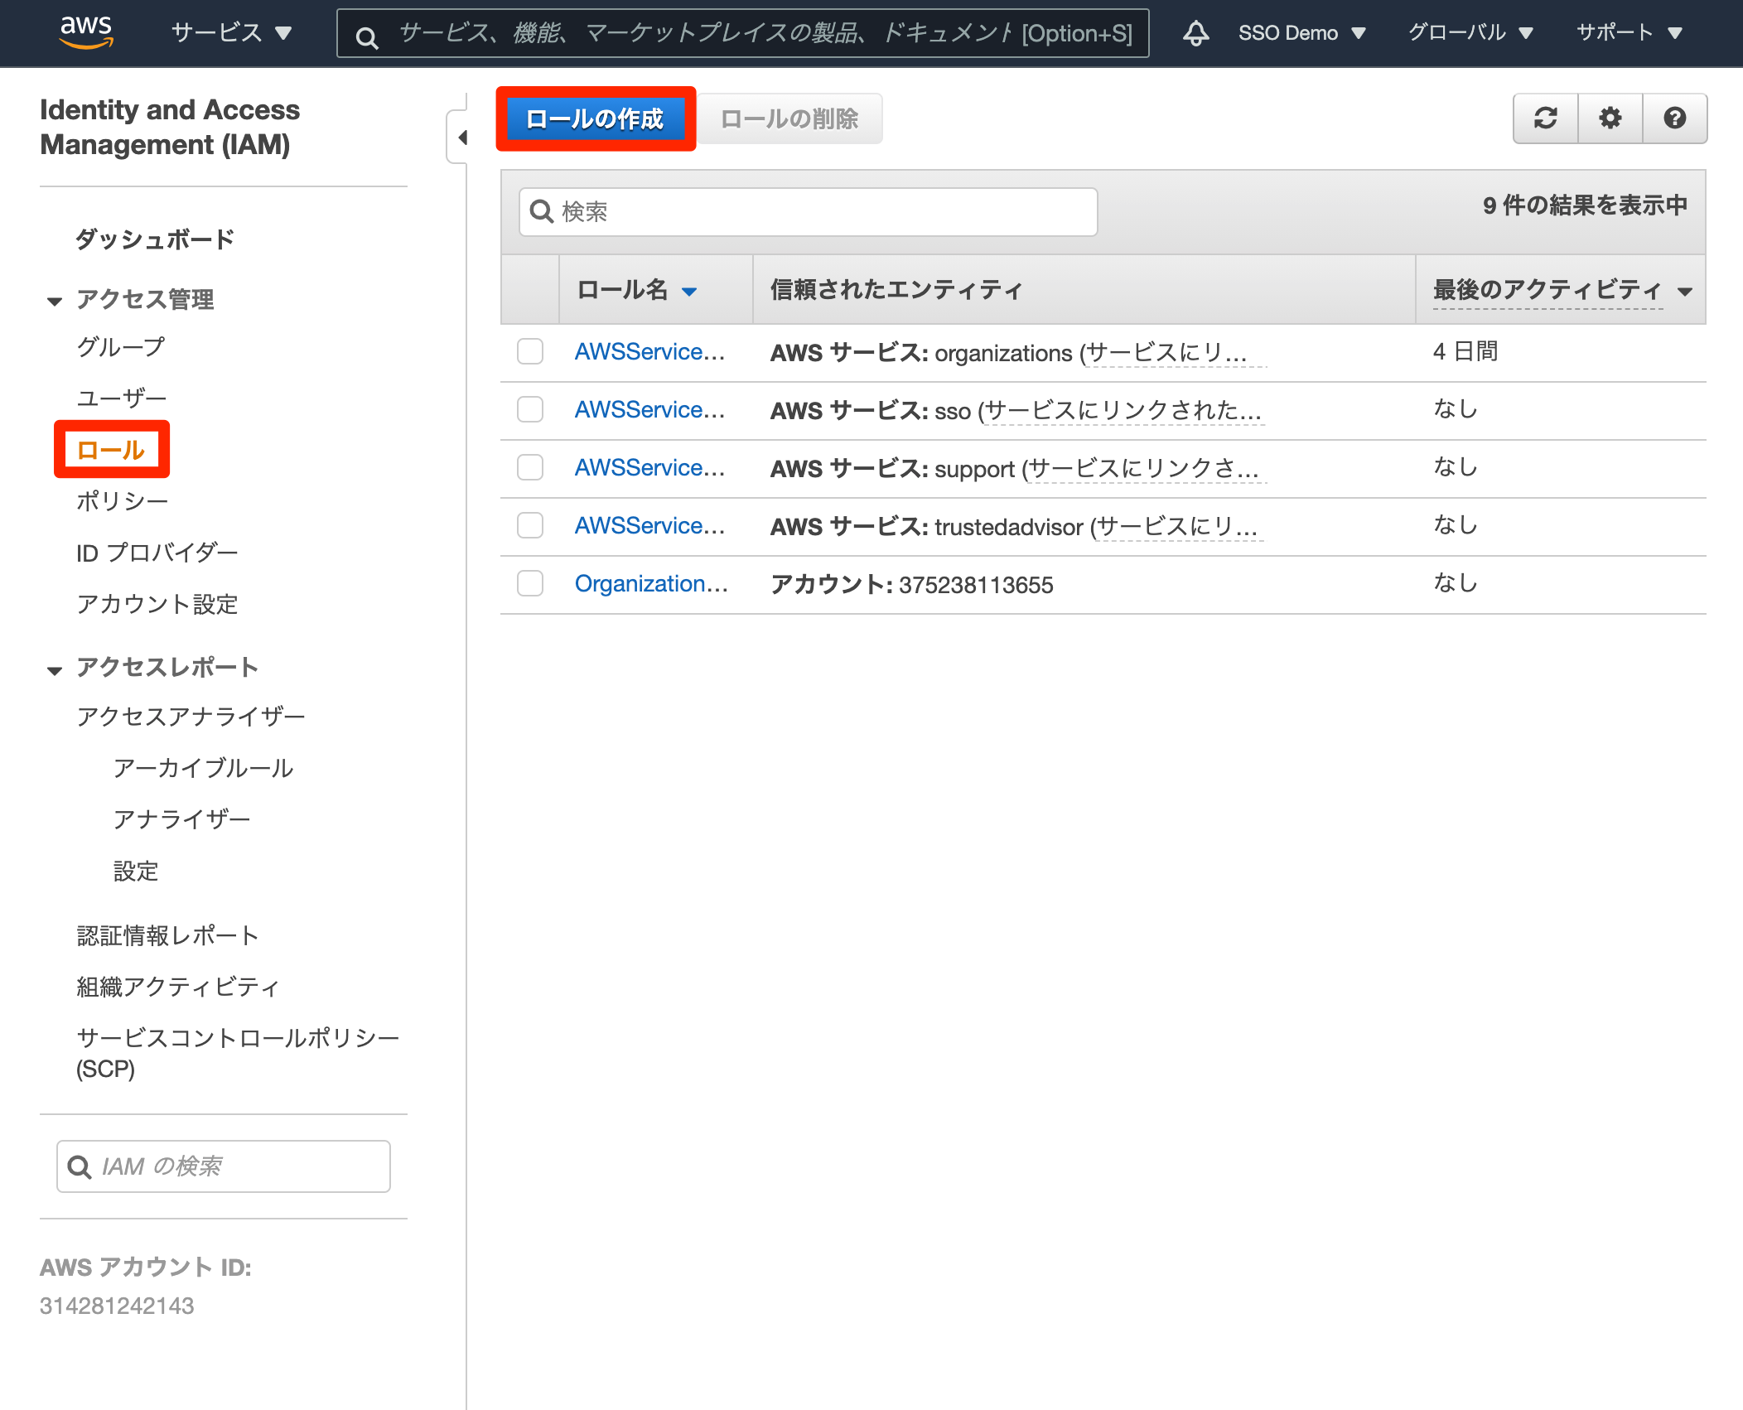Screen dimensions: 1743x1410
Task: Open the notifications bell icon
Action: [1195, 33]
